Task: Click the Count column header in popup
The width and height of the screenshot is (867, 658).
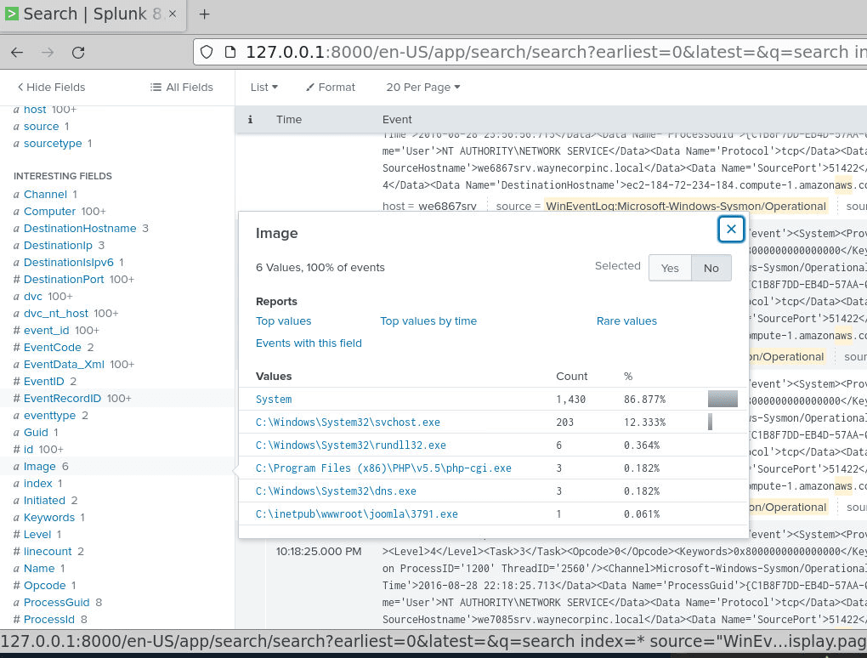Action: [572, 377]
